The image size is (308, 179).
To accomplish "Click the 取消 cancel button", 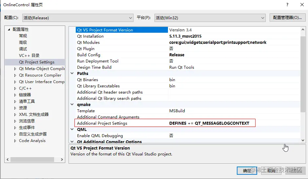I will 272,170.
